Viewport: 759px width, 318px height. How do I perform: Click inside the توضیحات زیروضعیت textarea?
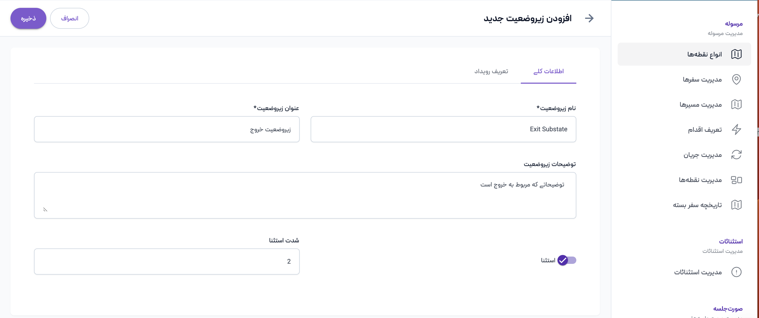click(305, 195)
